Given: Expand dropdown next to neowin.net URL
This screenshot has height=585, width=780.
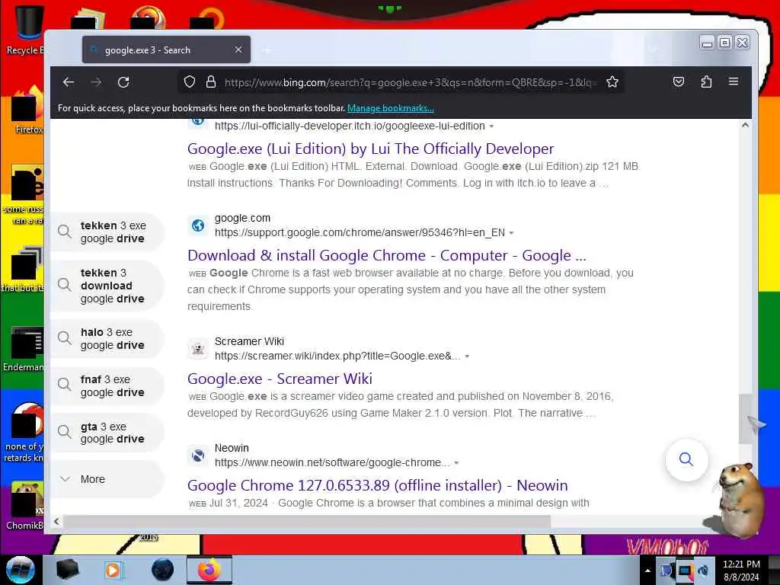Looking at the screenshot, I should pos(457,463).
